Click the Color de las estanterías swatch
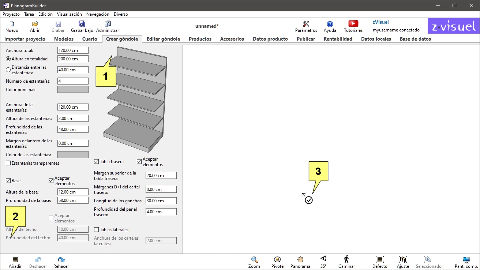 73,155
